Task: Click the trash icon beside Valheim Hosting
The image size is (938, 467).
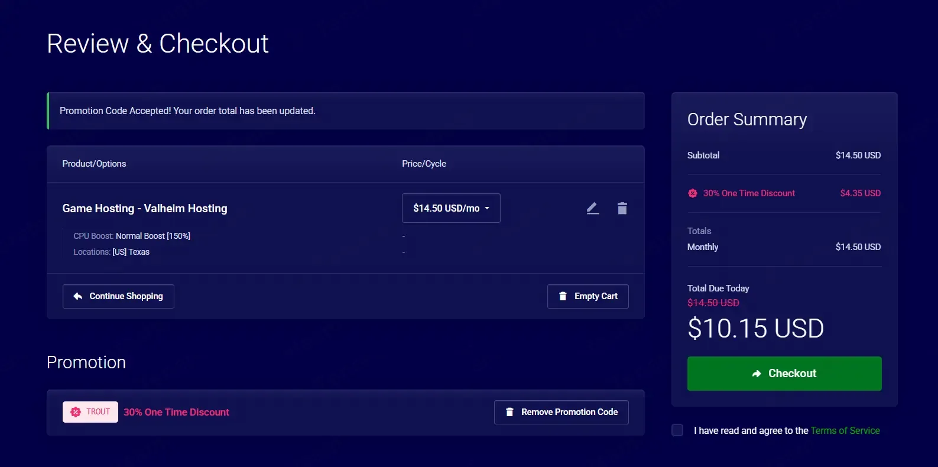Action: coord(622,208)
